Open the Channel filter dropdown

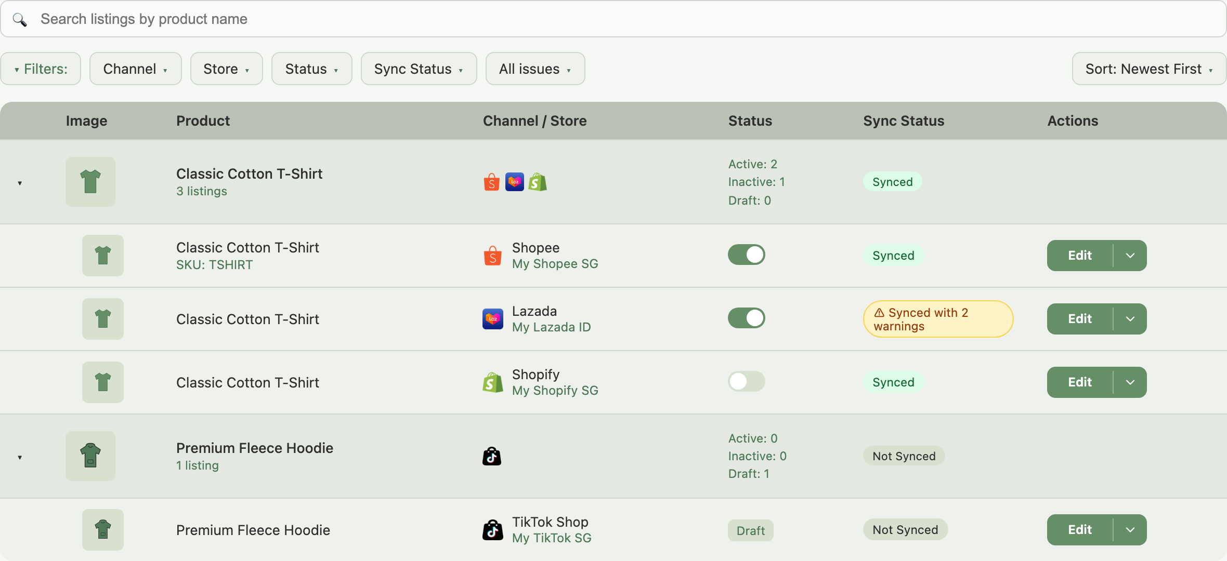(136, 69)
